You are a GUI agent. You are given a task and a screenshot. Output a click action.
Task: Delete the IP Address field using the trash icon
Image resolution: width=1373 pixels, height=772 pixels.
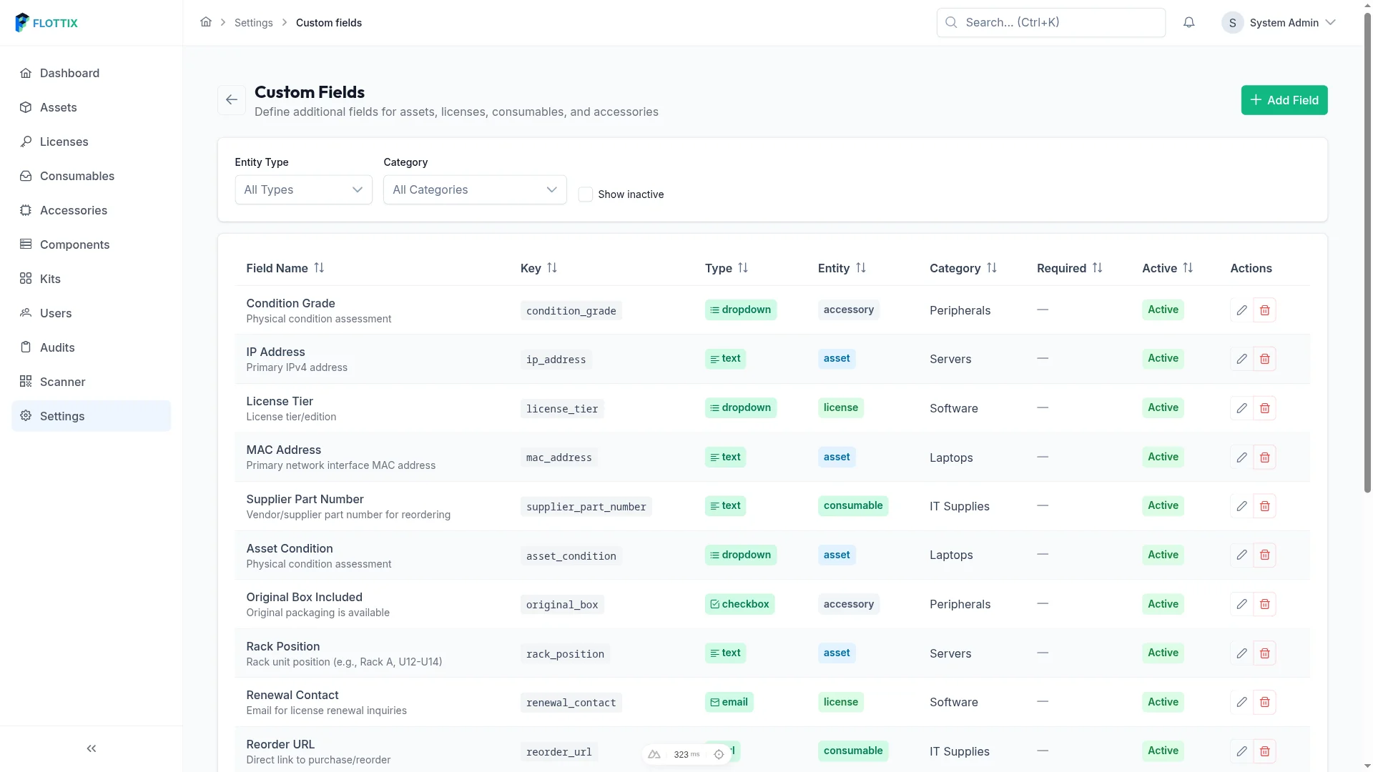pos(1265,358)
